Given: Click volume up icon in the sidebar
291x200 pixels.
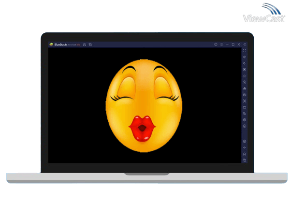Looking at the screenshot, I should 245,57.
